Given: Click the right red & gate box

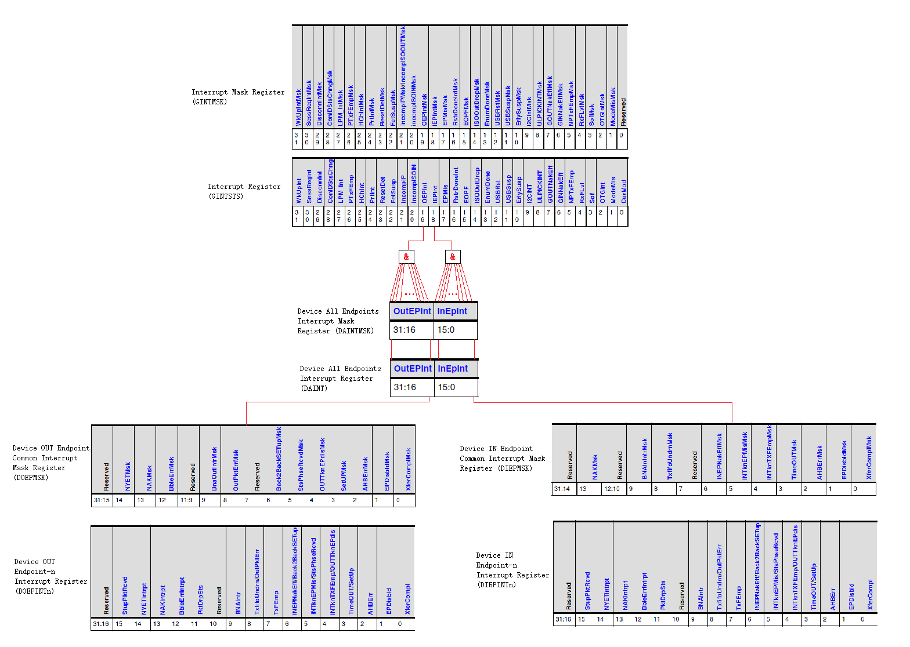Looking at the screenshot, I should [453, 256].
